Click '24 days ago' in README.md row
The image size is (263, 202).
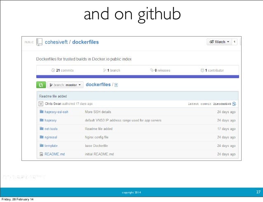click(226, 154)
